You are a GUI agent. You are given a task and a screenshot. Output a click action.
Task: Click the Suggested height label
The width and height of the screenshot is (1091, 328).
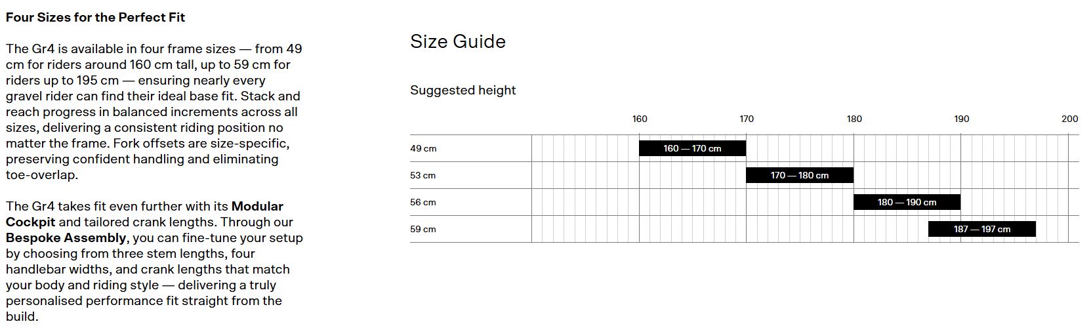463,91
